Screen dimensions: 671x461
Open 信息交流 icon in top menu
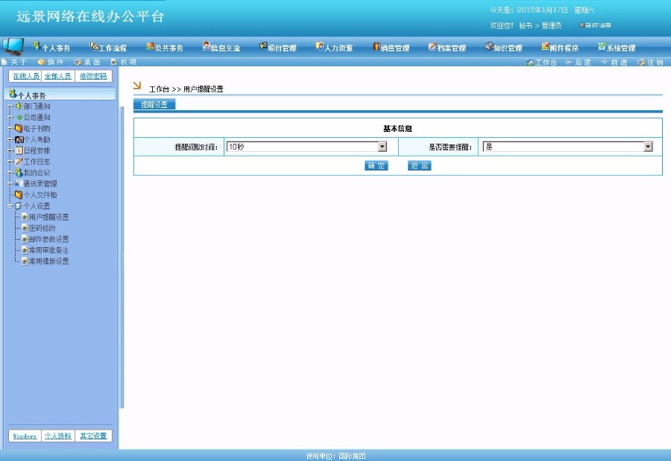point(207,46)
